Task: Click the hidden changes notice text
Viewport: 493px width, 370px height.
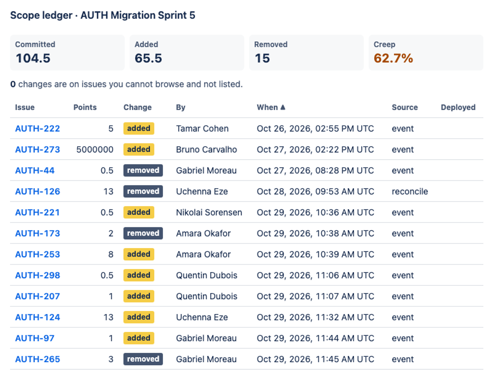Action: pos(127,84)
